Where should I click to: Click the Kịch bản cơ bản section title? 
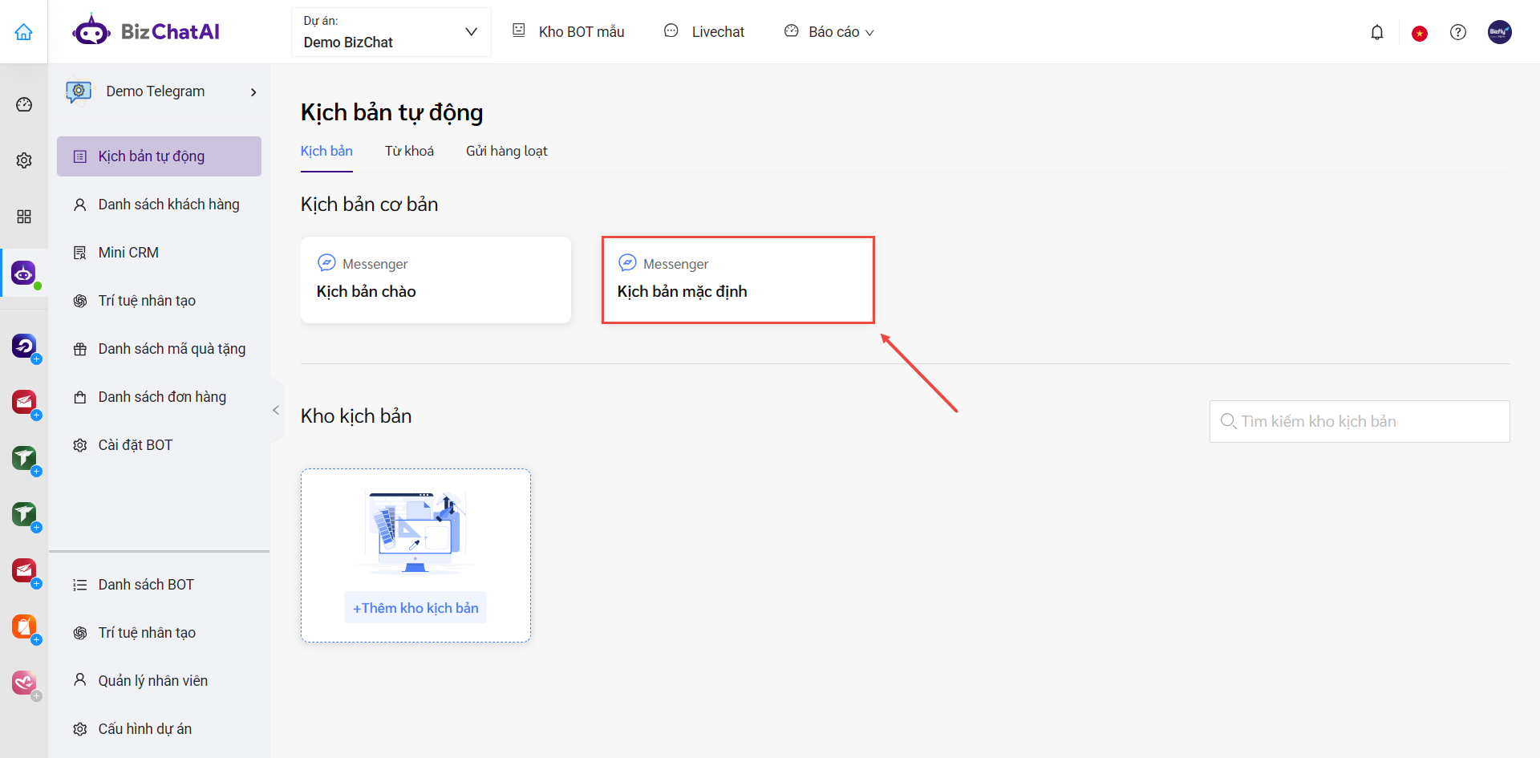pyautogui.click(x=369, y=205)
